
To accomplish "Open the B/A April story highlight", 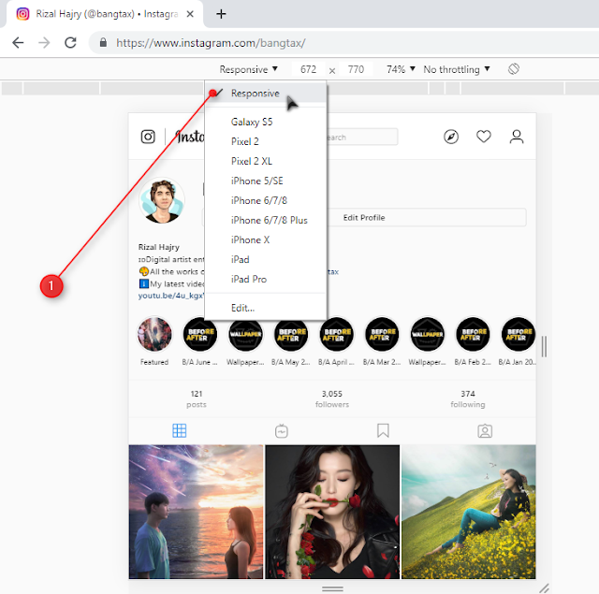I will pos(336,334).
